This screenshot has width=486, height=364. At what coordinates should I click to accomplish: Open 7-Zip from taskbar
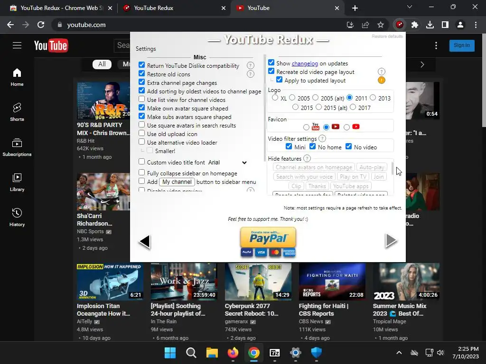pos(275,353)
